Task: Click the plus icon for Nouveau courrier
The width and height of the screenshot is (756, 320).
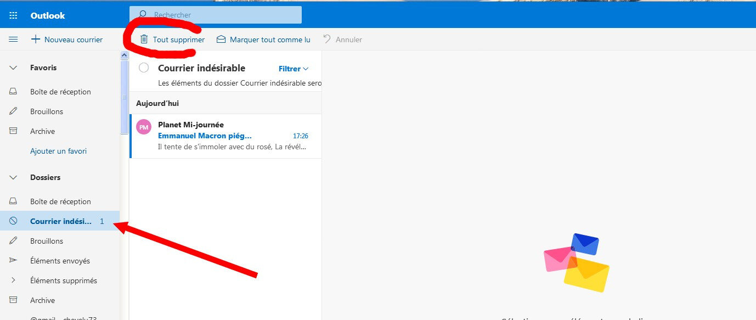Action: click(35, 40)
